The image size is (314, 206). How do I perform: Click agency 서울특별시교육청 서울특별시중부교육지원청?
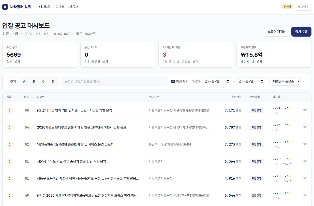pyautogui.click(x=179, y=110)
